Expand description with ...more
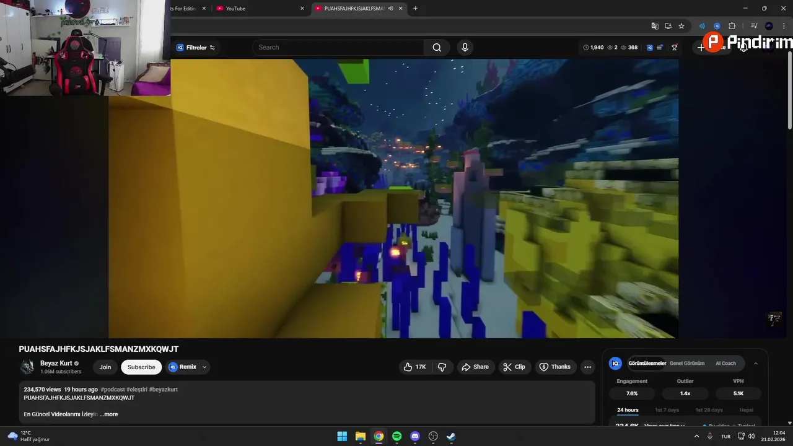Screen dimensions: 793x446 [109, 414]
